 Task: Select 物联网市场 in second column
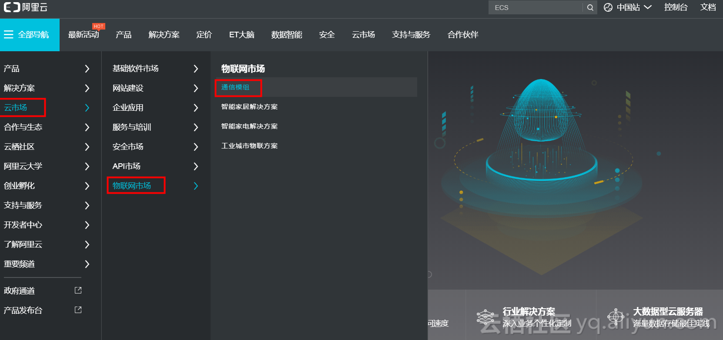132,186
